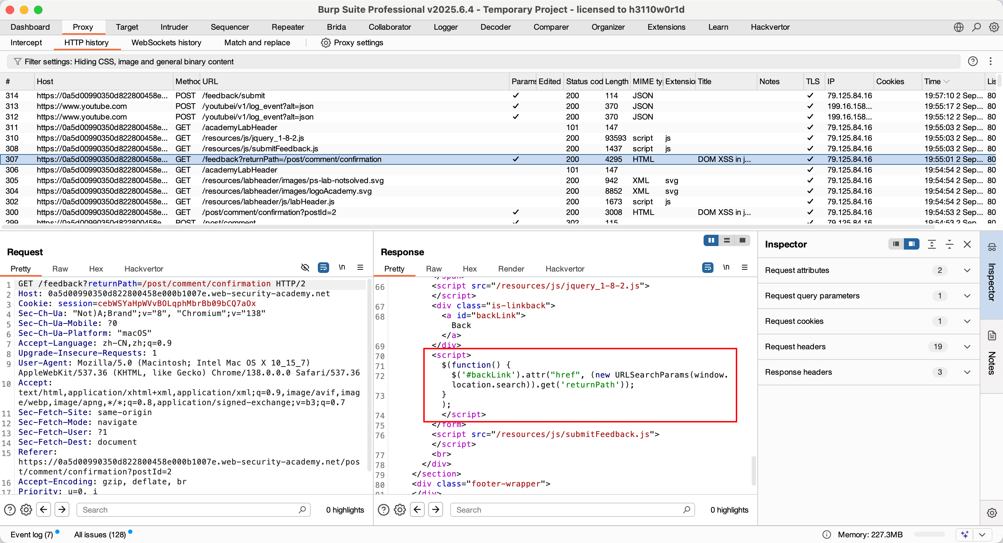
Task: Enable word wrap in the Response panel
Action: 707,267
